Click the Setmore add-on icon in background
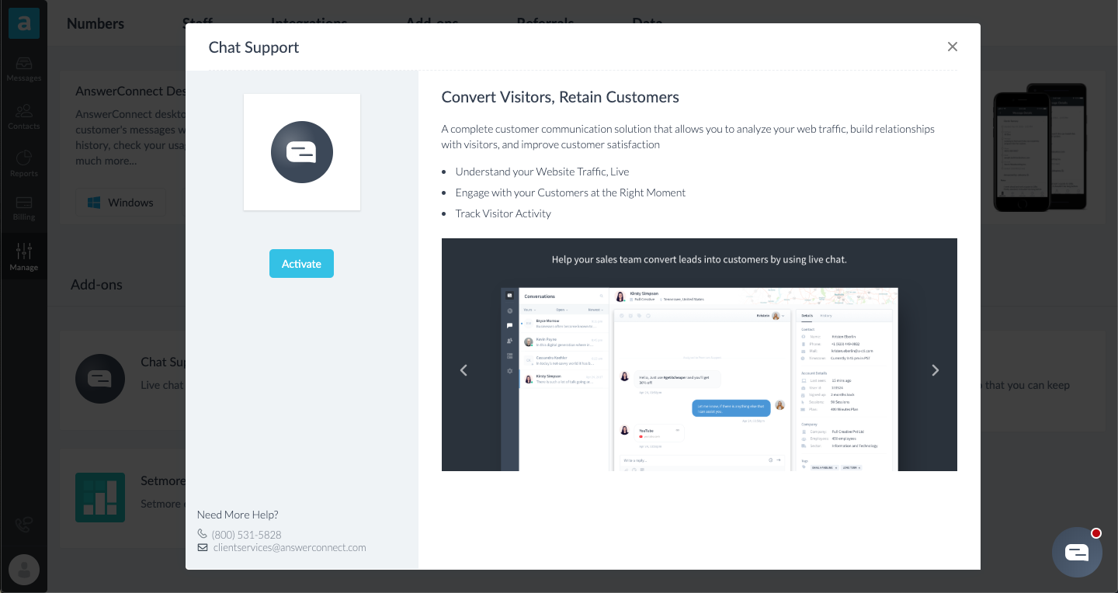The height and width of the screenshot is (593, 1118). [100, 498]
